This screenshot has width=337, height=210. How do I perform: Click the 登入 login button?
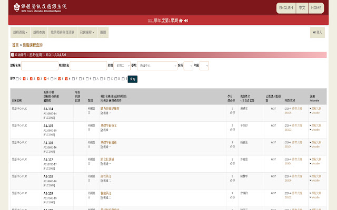317,33
